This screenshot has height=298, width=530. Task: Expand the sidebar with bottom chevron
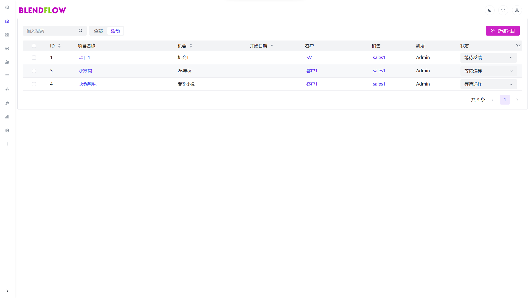coord(7,291)
